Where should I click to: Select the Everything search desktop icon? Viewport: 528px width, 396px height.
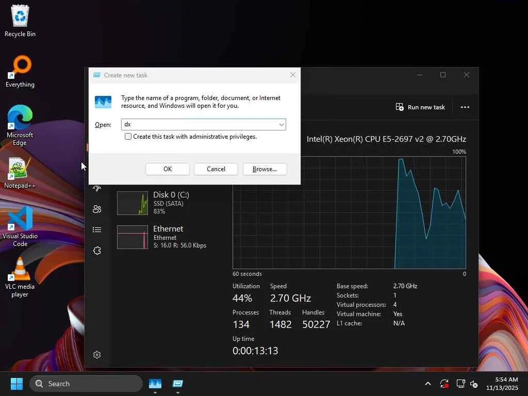(x=20, y=71)
